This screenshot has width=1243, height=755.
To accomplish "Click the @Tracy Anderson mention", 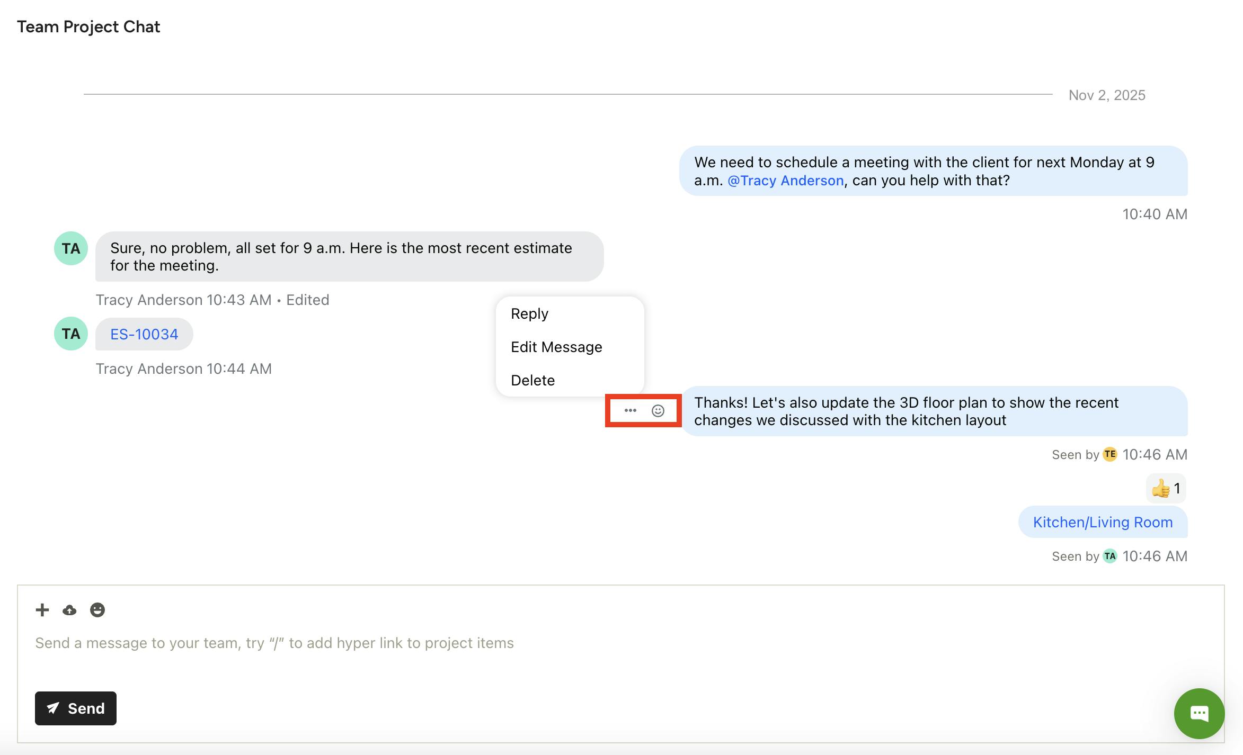I will [785, 181].
